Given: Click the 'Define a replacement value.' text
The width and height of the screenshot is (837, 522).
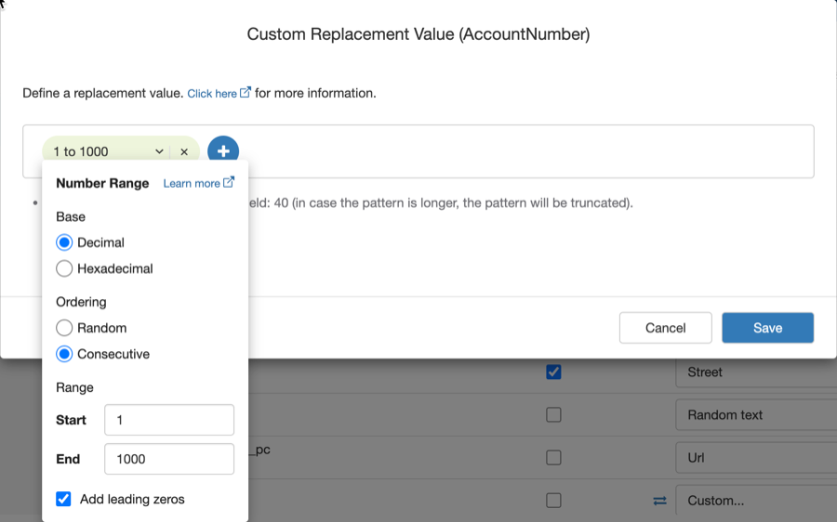Looking at the screenshot, I should [103, 93].
